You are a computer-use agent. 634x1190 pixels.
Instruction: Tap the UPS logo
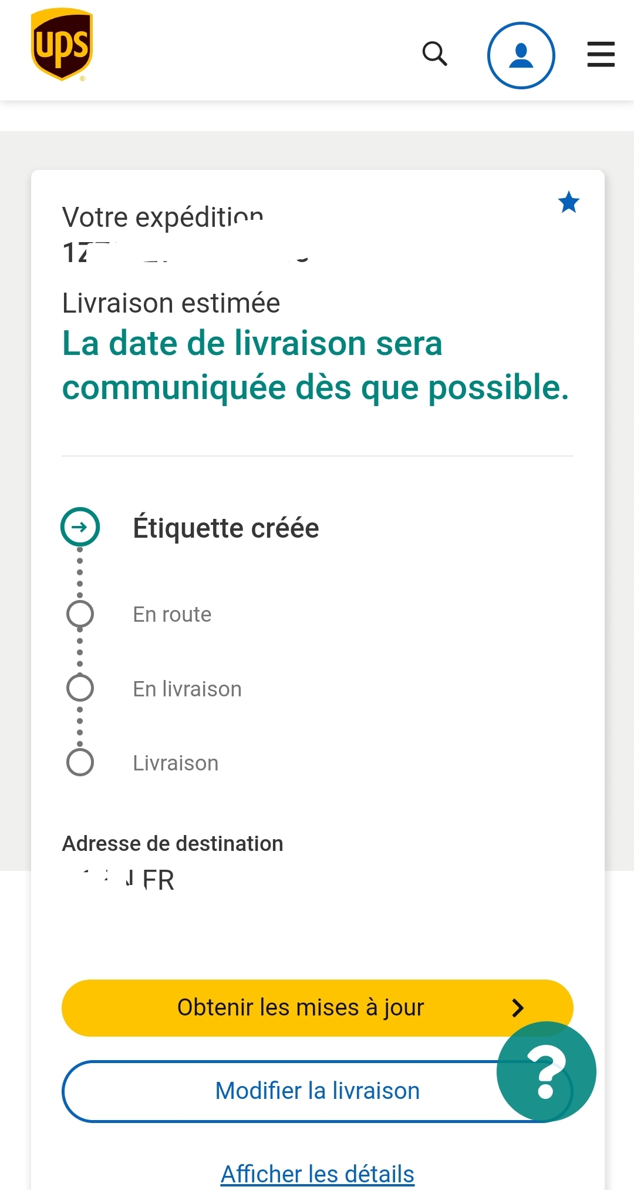[62, 45]
